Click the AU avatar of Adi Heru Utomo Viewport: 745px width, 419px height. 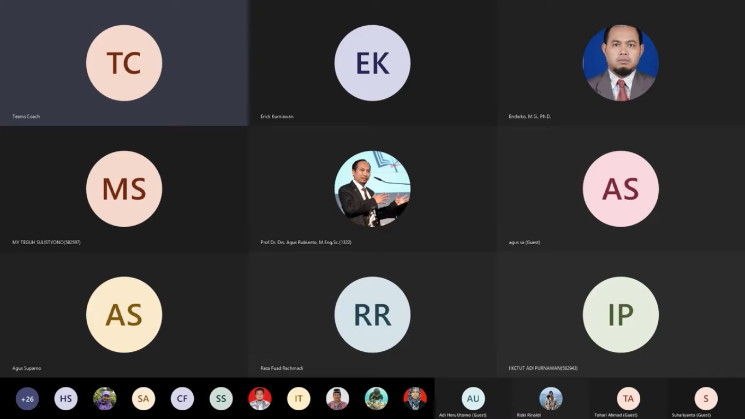coord(473,399)
